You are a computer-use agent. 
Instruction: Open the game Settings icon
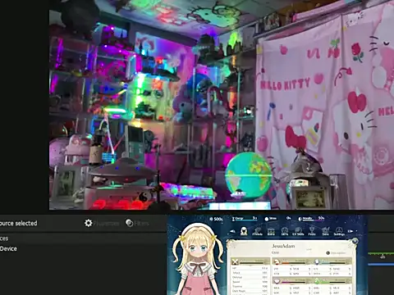339,232
